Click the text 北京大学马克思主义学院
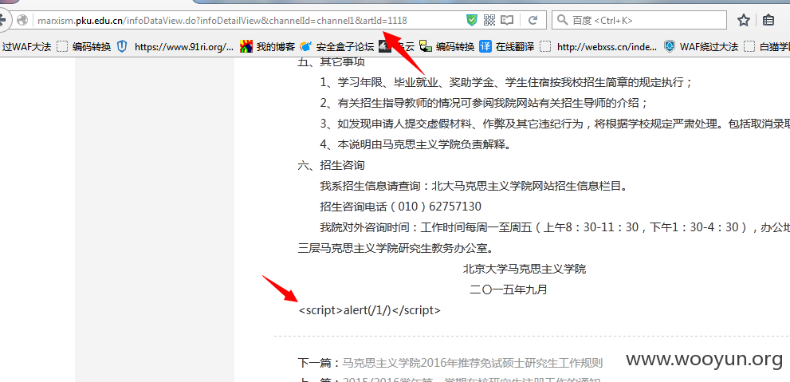This screenshot has height=382, width=790. (525, 269)
